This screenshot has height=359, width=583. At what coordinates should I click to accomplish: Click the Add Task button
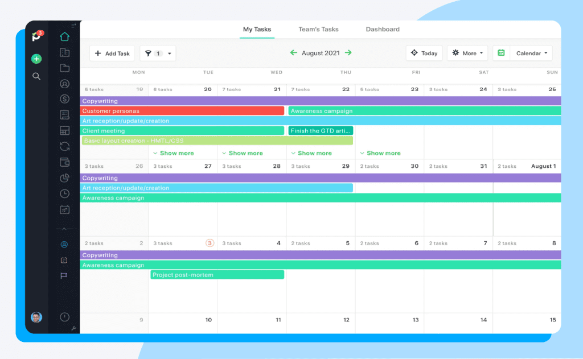[x=112, y=53]
